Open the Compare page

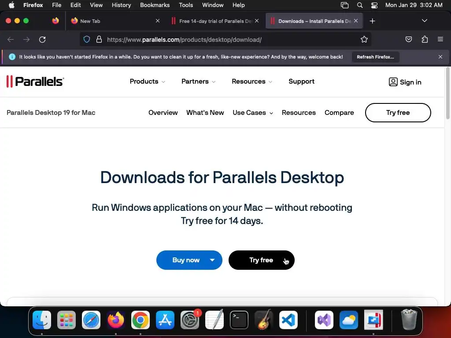[x=339, y=113]
